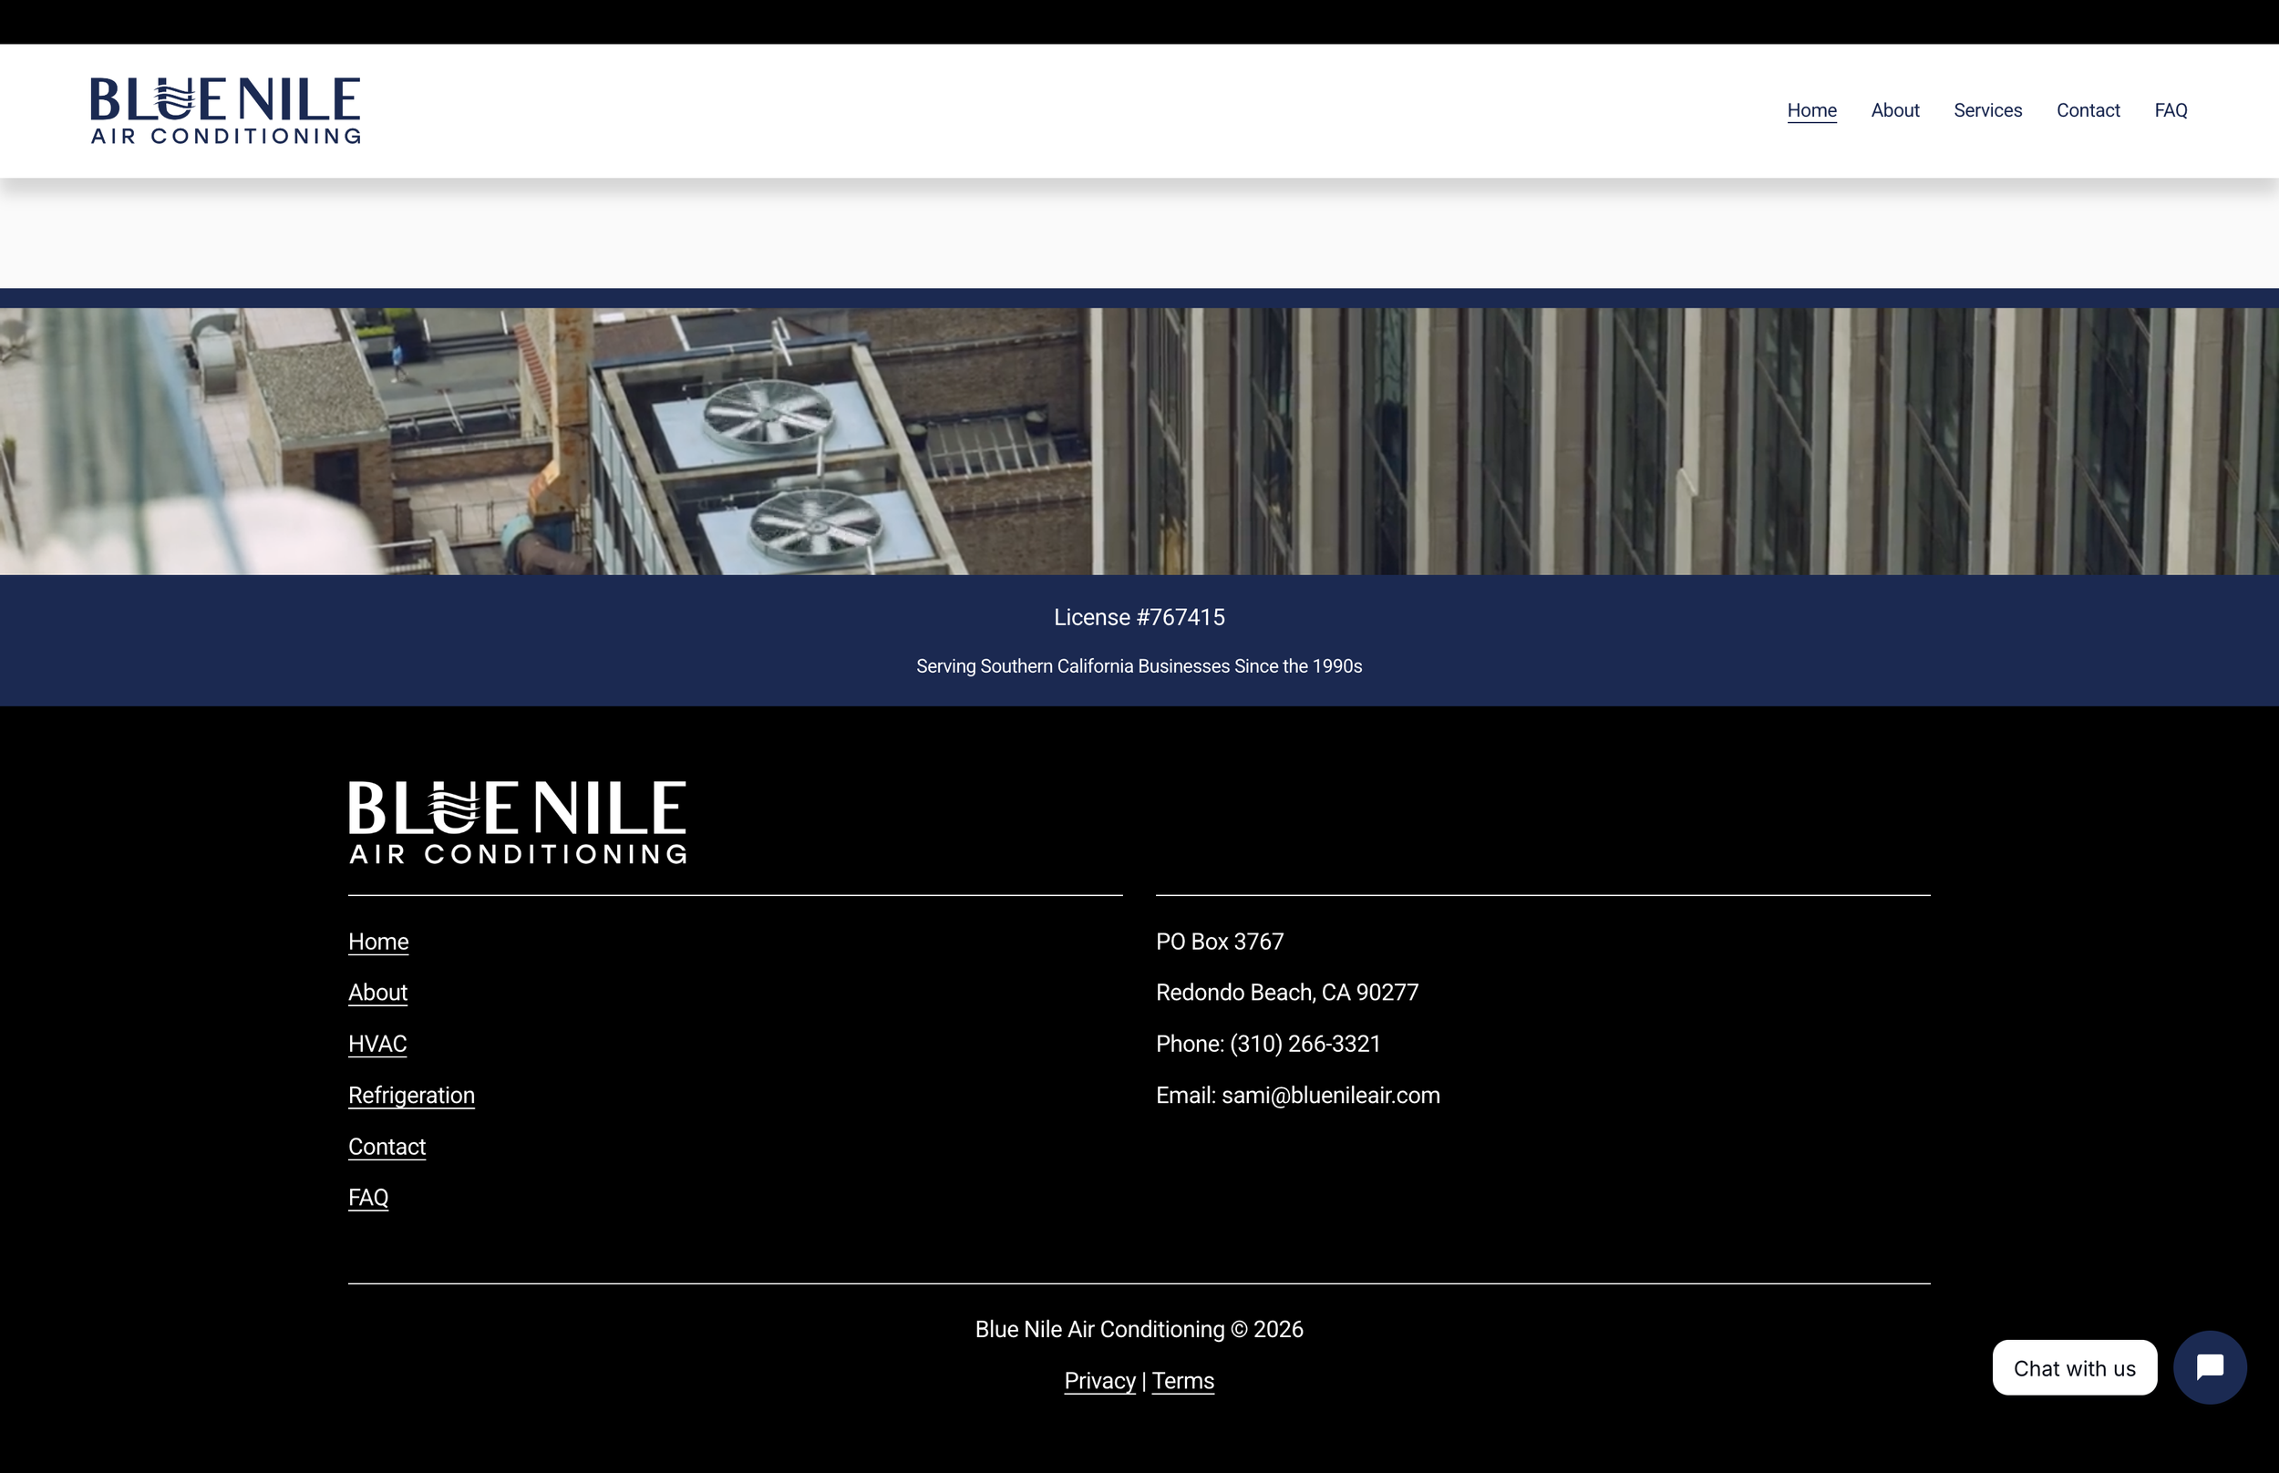
Task: Click the License #767415 text
Action: (x=1139, y=618)
